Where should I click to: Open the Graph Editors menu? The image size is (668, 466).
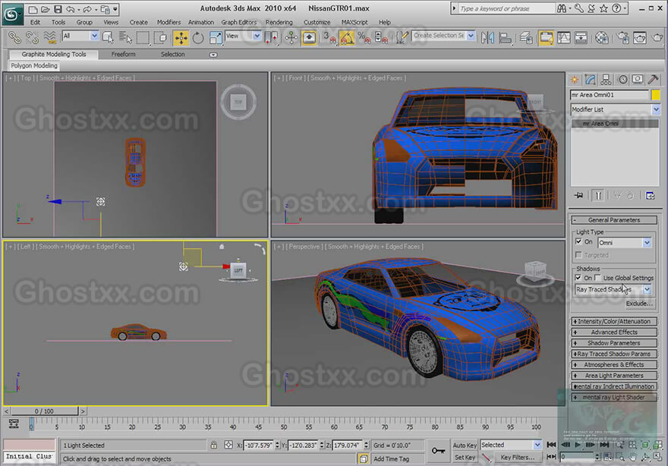(x=238, y=22)
